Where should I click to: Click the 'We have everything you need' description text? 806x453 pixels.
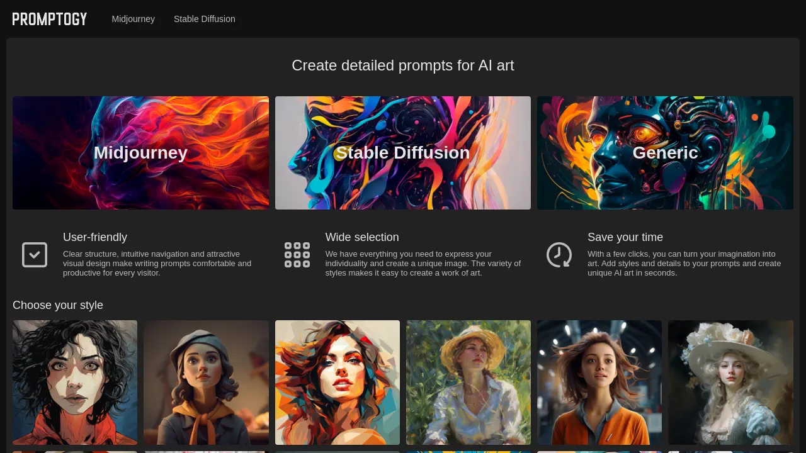[423, 264]
